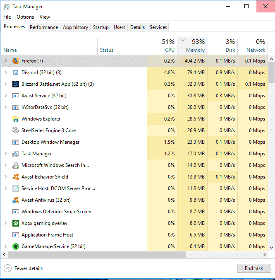This screenshot has height=280, width=275.
Task: Expand the Firefox (7) process group
Action: pyautogui.click(x=6, y=61)
